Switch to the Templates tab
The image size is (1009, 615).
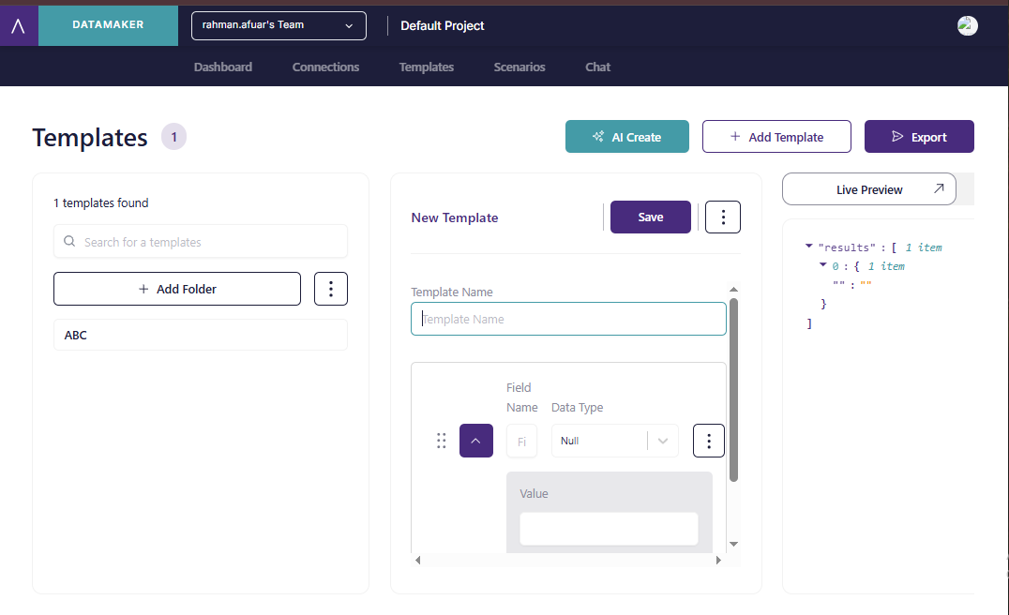427,67
